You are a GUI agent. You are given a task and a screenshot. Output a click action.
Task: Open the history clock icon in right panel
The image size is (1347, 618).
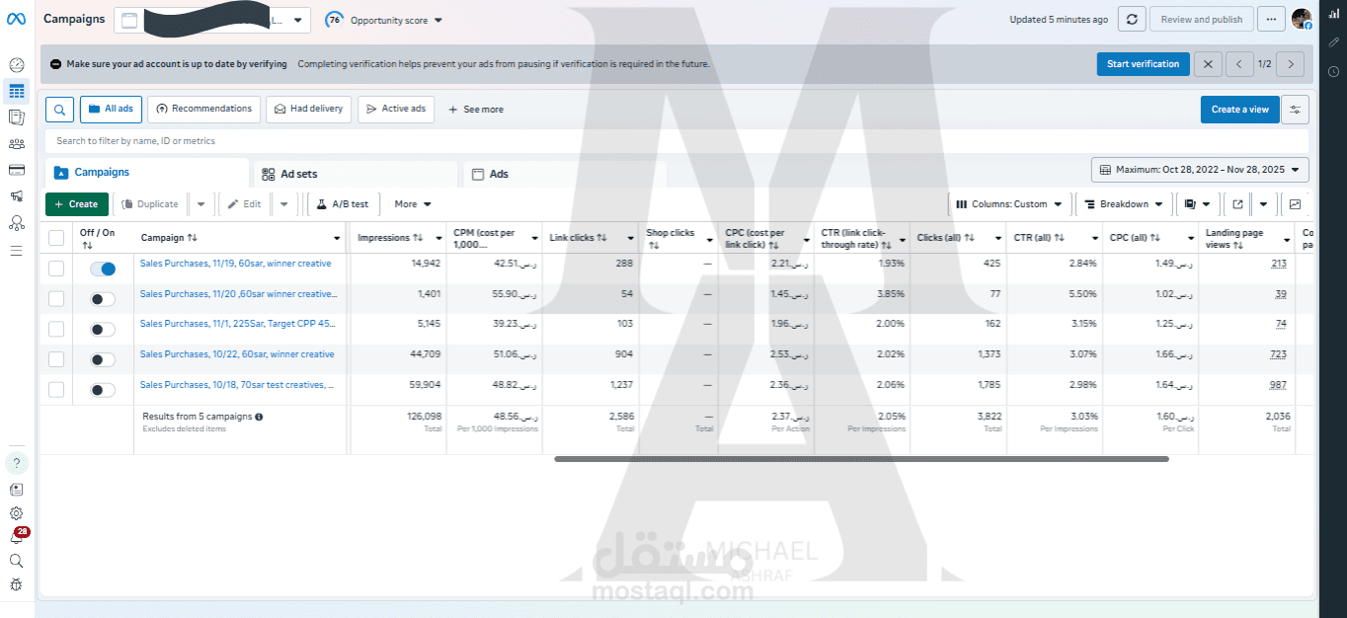point(1333,71)
